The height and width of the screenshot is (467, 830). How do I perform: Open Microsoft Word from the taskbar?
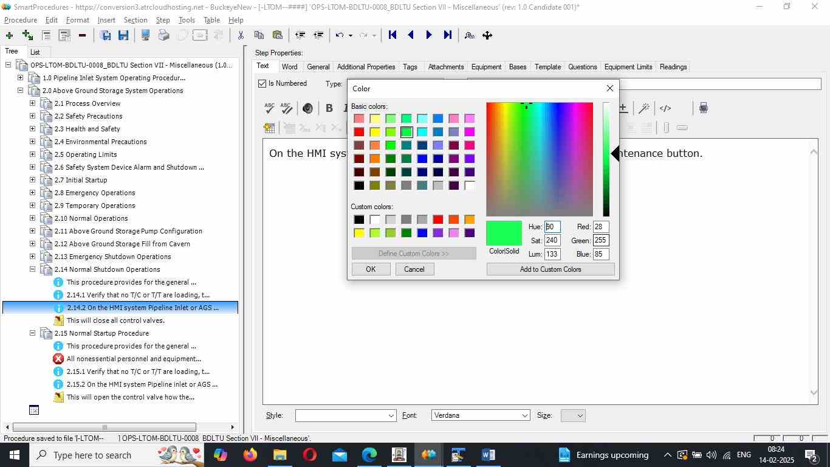(488, 455)
